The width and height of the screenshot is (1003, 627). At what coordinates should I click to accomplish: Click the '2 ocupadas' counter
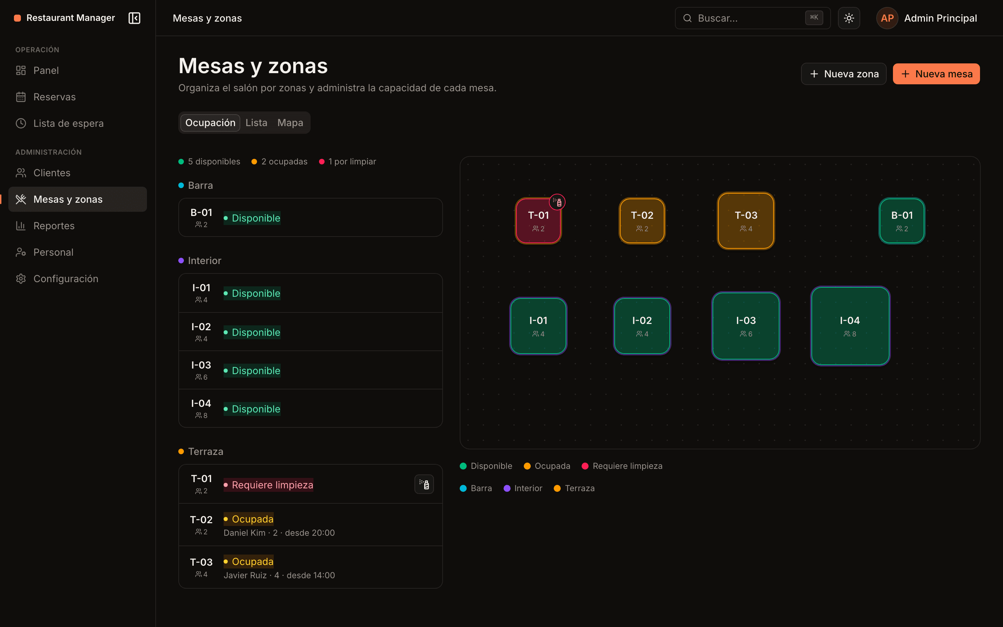click(x=279, y=162)
